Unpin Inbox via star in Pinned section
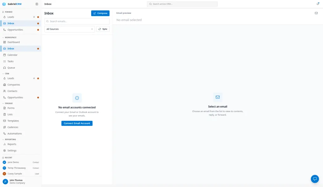Viewport: 323px width, 187px height. click(38, 23)
